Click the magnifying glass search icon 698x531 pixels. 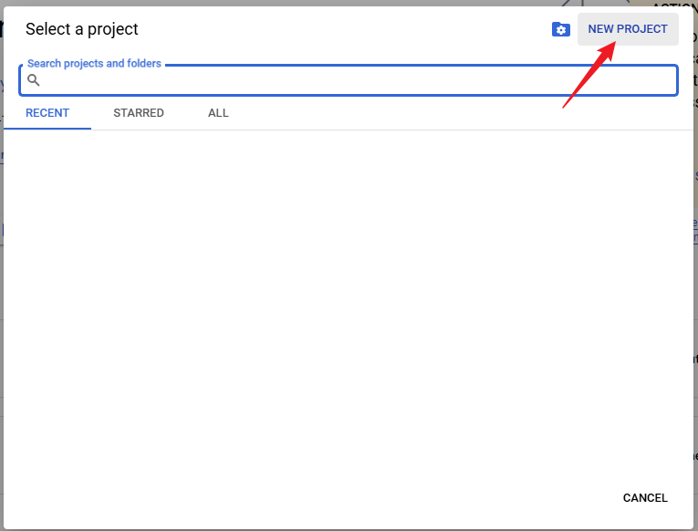[x=34, y=80]
